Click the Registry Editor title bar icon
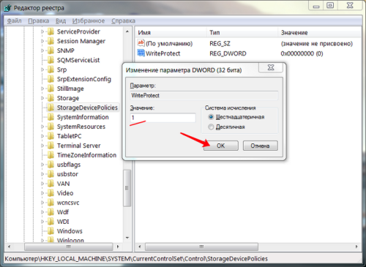The width and height of the screenshot is (366, 267). (x=7, y=8)
